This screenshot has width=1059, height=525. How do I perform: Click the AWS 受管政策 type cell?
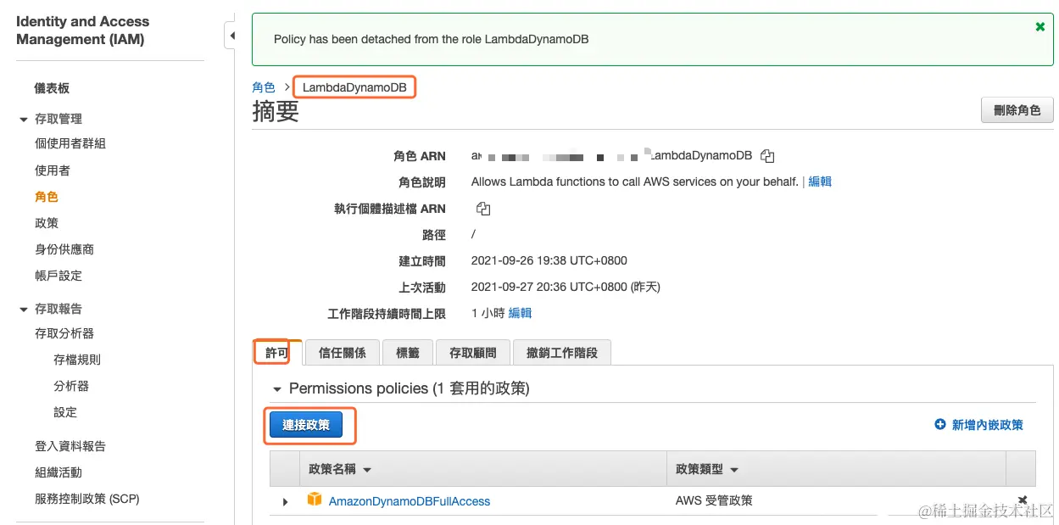click(x=714, y=500)
